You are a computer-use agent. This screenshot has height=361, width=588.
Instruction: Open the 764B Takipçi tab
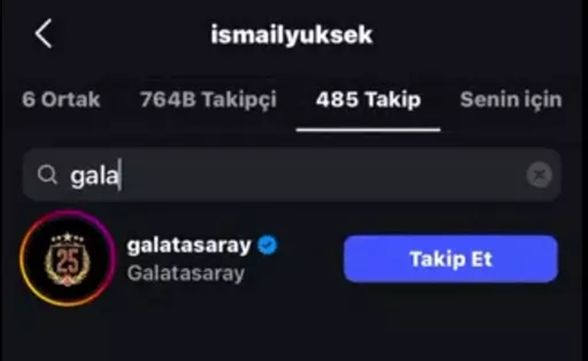point(208,101)
